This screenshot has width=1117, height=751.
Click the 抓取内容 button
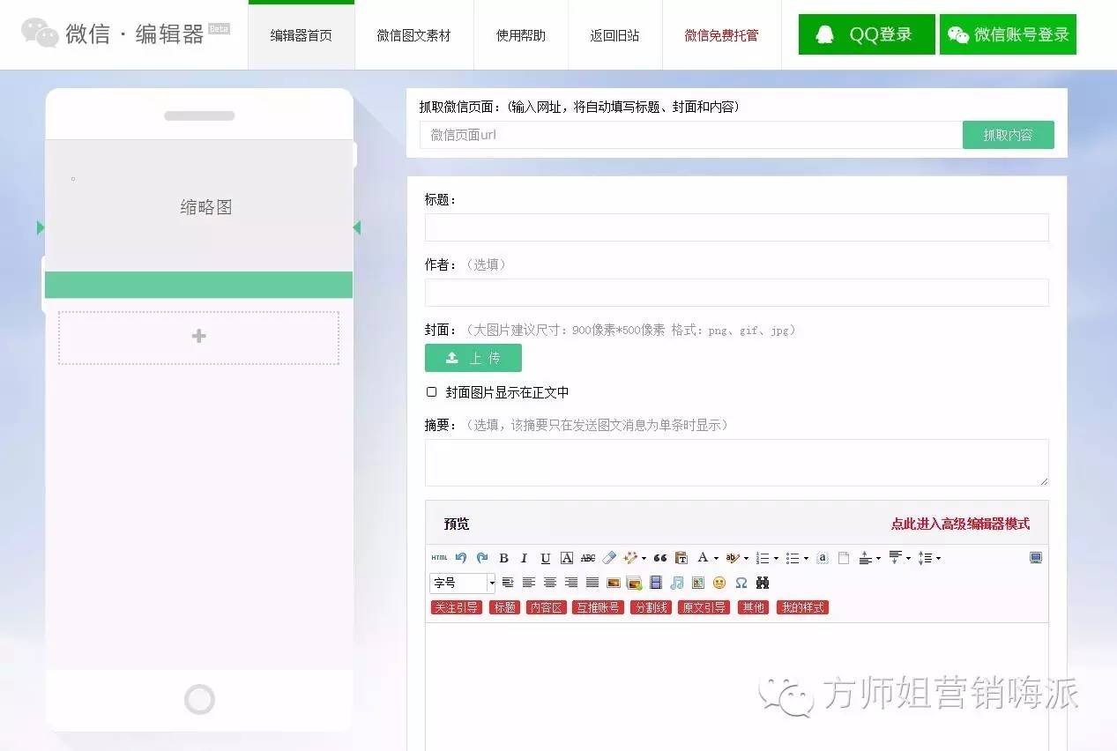[x=1008, y=134]
